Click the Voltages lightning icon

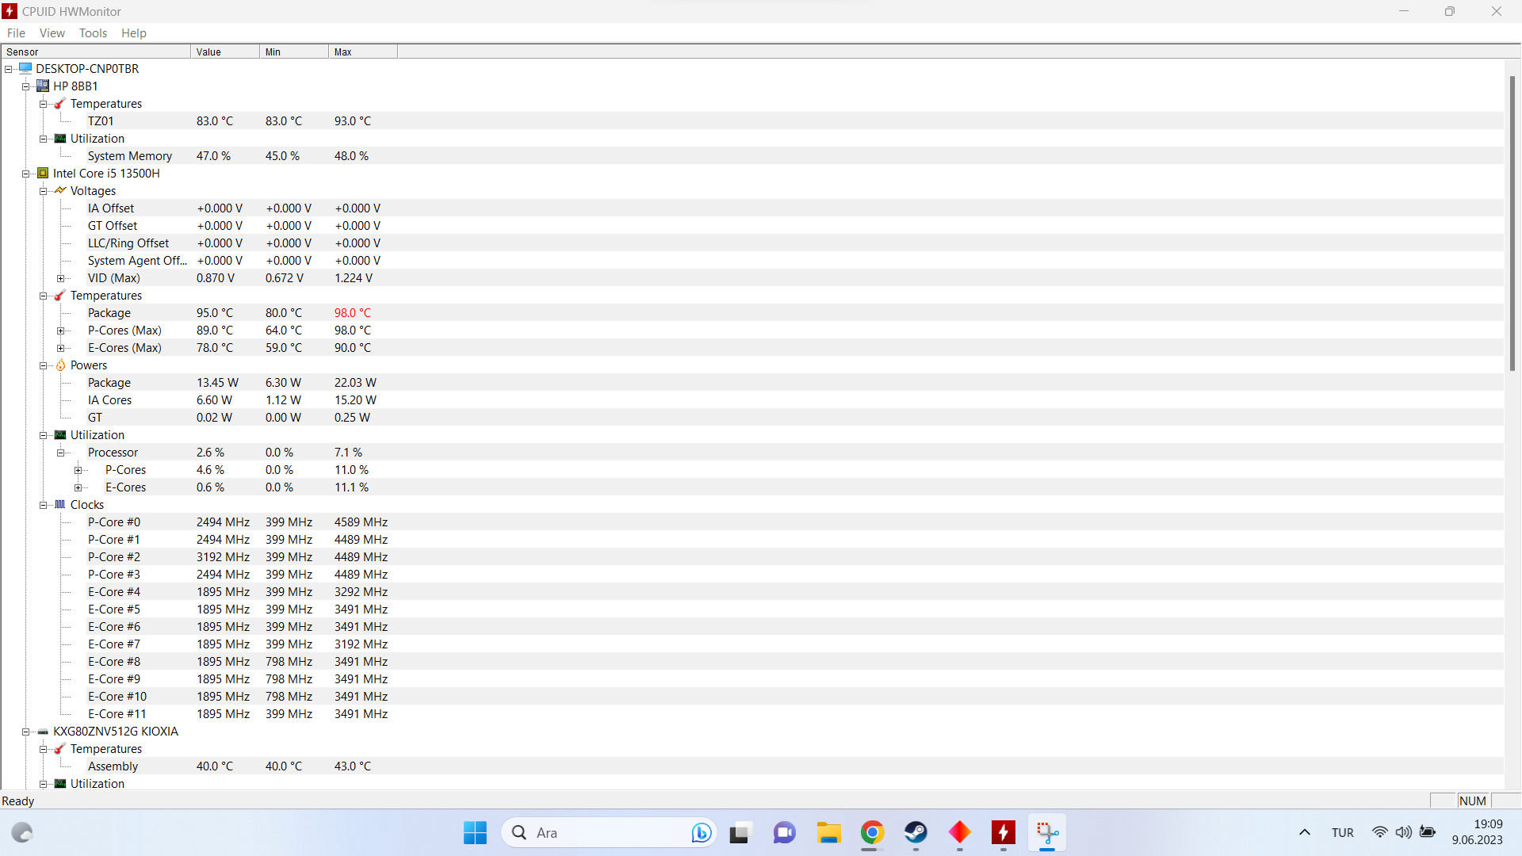[60, 190]
